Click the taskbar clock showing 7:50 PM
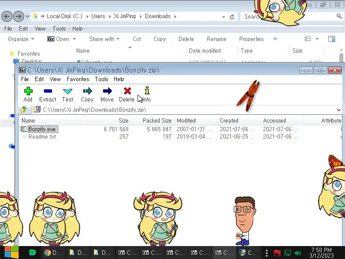Image resolution: width=345 pixels, height=259 pixels. point(321,253)
